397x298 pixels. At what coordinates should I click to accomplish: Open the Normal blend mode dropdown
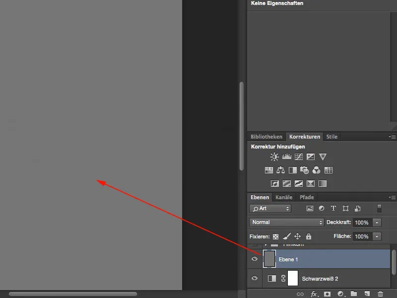[287, 222]
